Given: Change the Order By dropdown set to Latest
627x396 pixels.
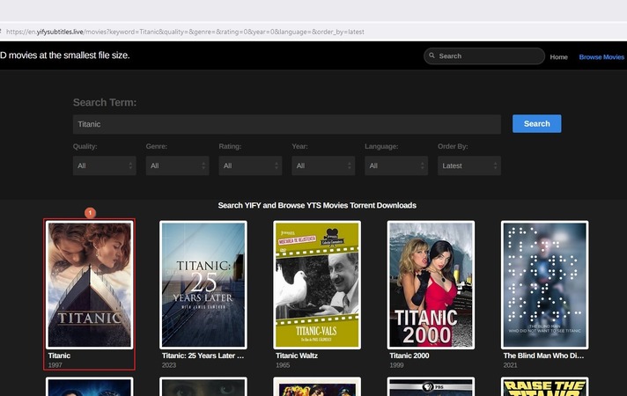Looking at the screenshot, I should coord(469,165).
